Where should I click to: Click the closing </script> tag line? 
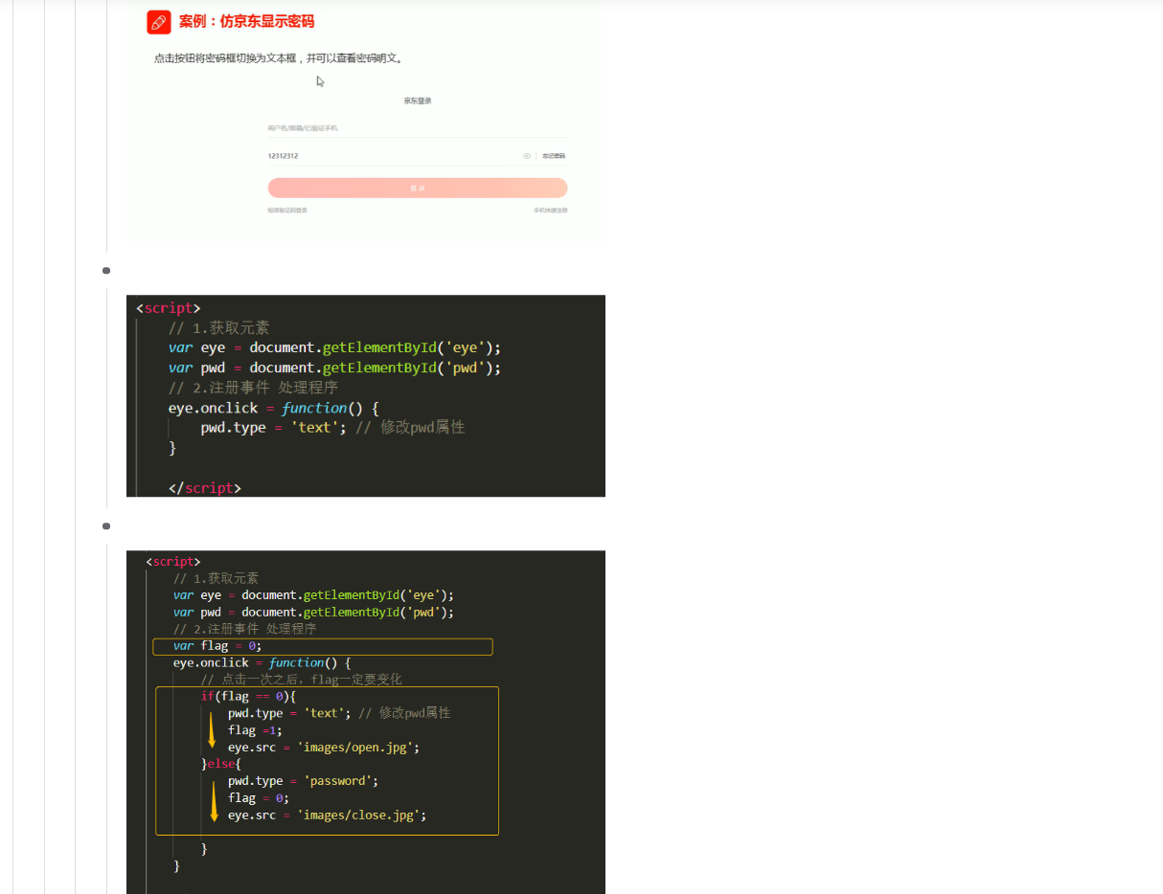204,488
